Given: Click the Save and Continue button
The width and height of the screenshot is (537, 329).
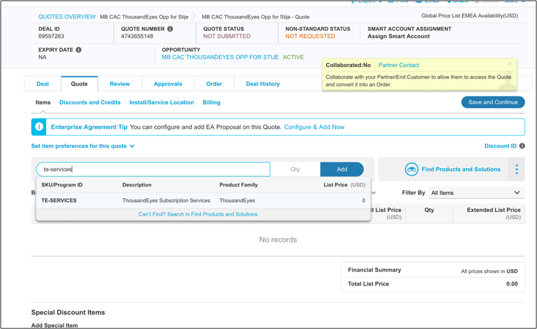Looking at the screenshot, I should [493, 102].
